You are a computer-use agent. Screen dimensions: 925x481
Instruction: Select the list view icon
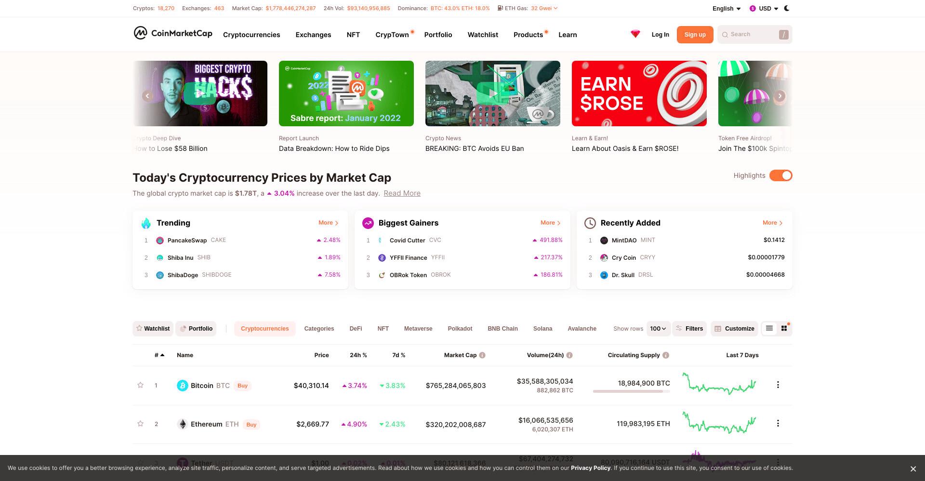pyautogui.click(x=769, y=328)
